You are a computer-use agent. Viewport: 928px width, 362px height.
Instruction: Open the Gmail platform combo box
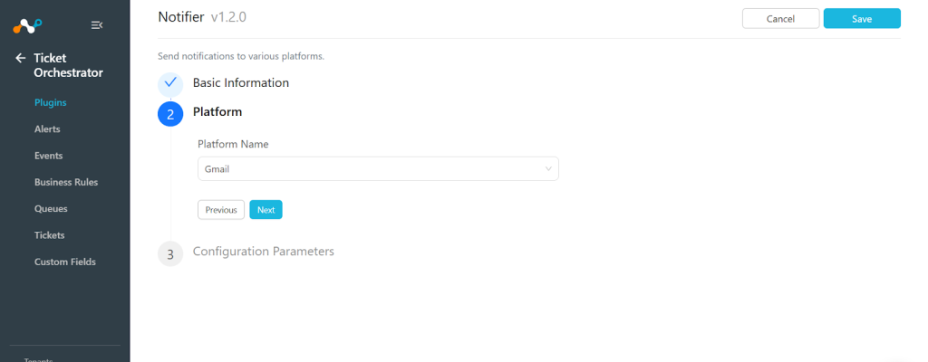click(x=378, y=168)
